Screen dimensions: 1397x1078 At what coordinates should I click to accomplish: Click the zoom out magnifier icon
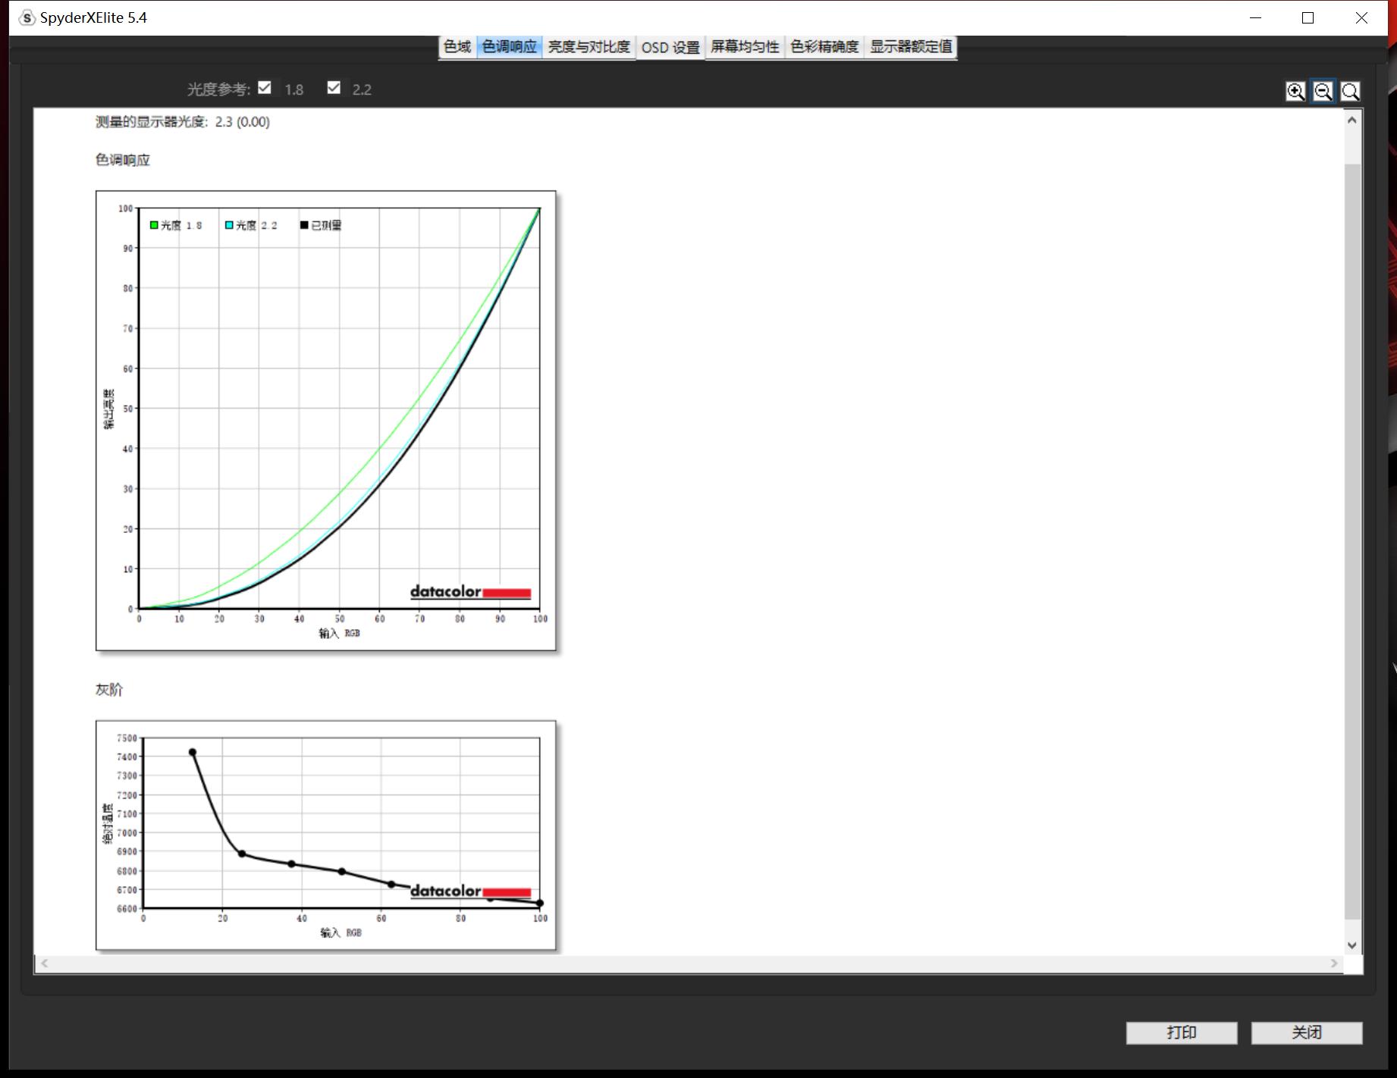(1323, 92)
